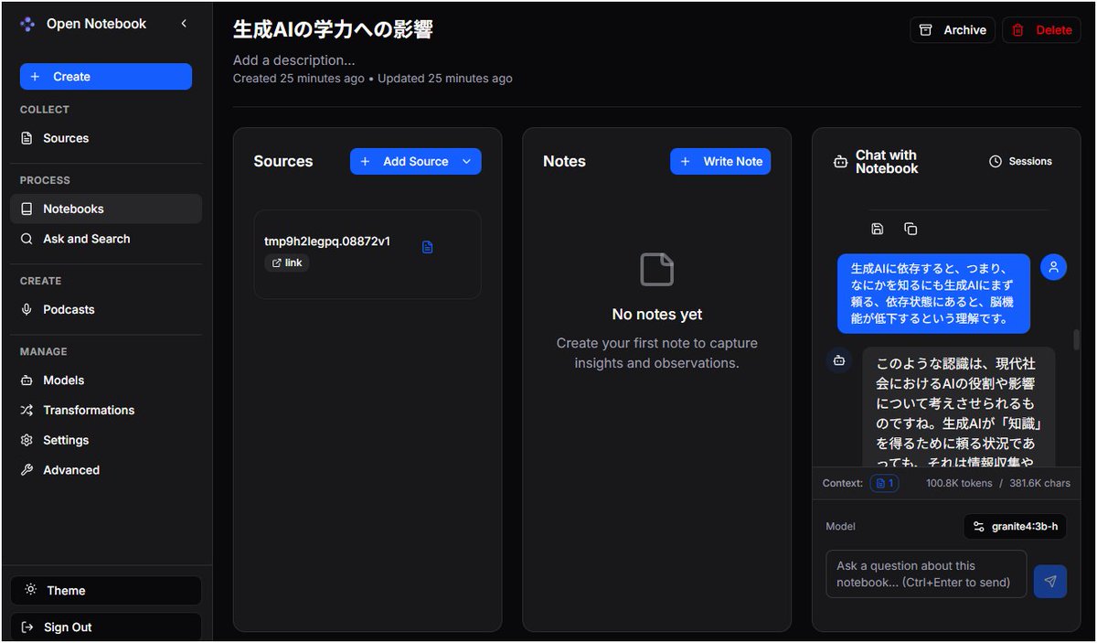Image resolution: width=1097 pixels, height=643 pixels.
Task: Expand the Add Source dropdown arrow
Action: tap(467, 161)
